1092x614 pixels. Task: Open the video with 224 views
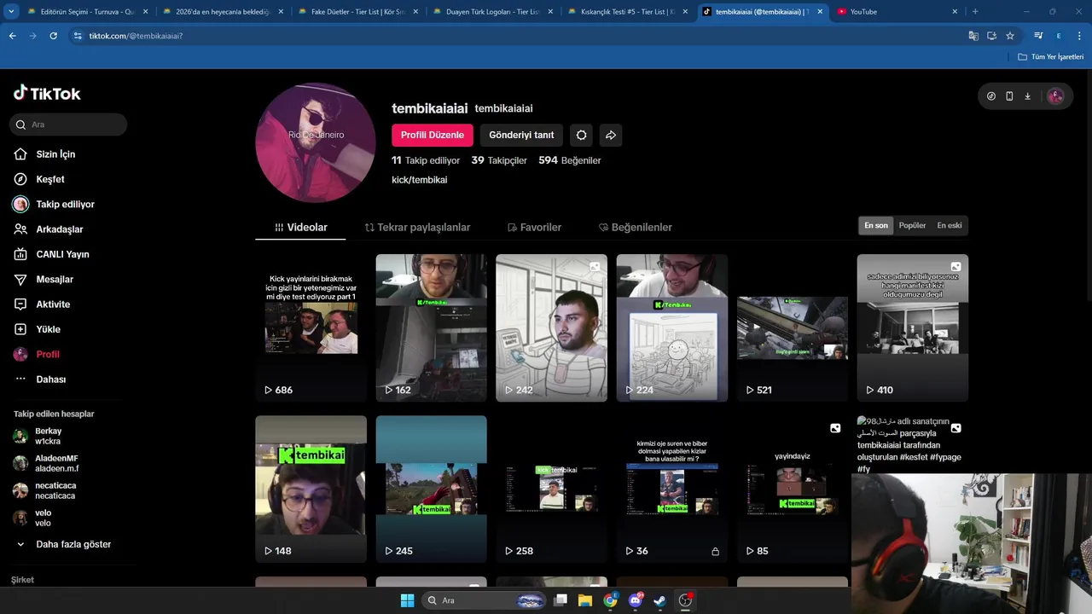pyautogui.click(x=672, y=327)
